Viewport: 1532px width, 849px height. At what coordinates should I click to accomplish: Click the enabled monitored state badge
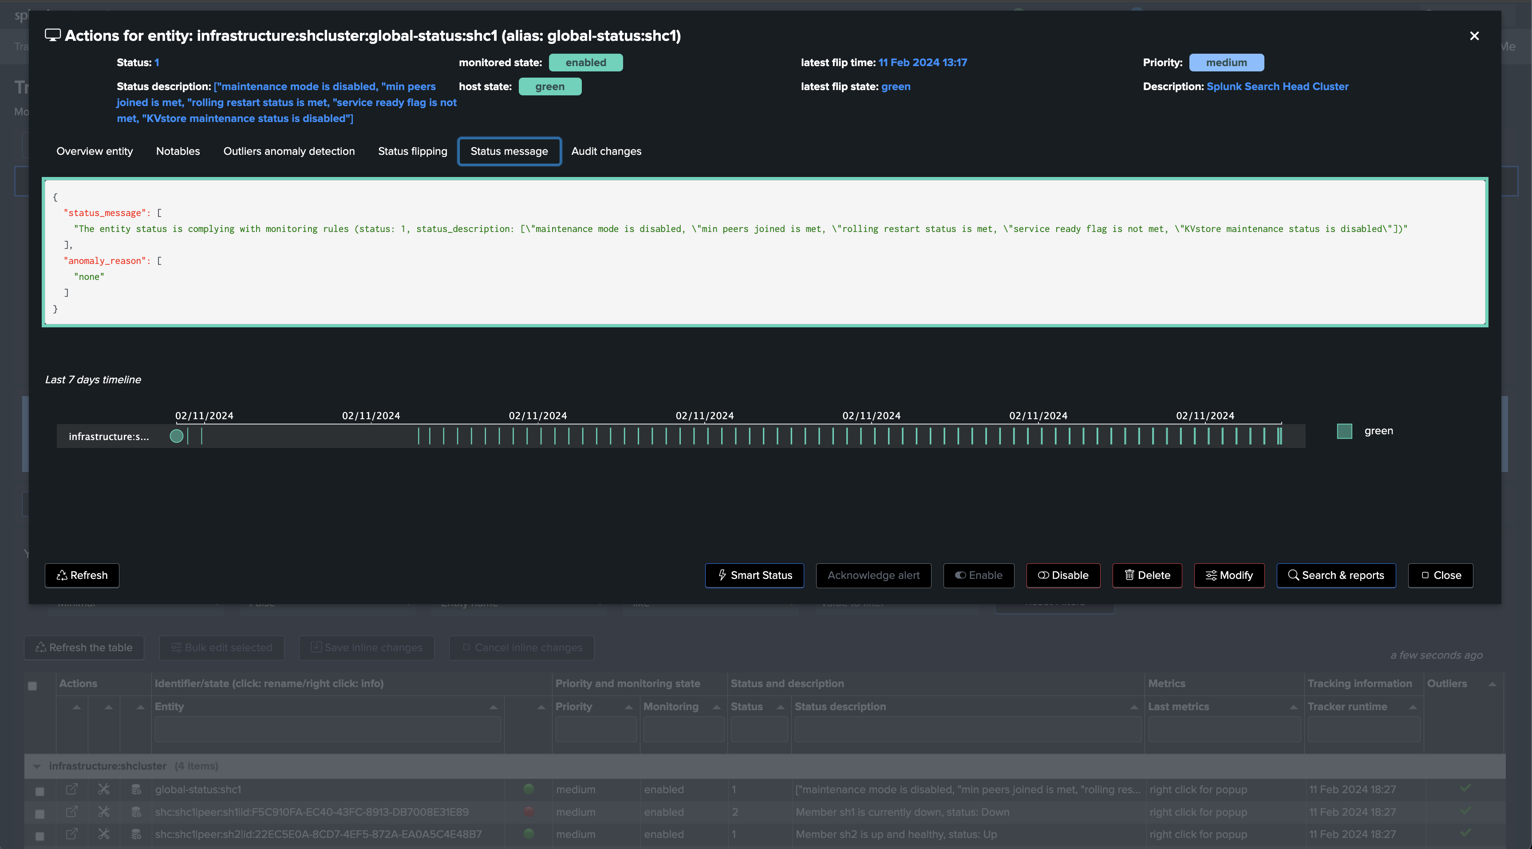click(586, 63)
